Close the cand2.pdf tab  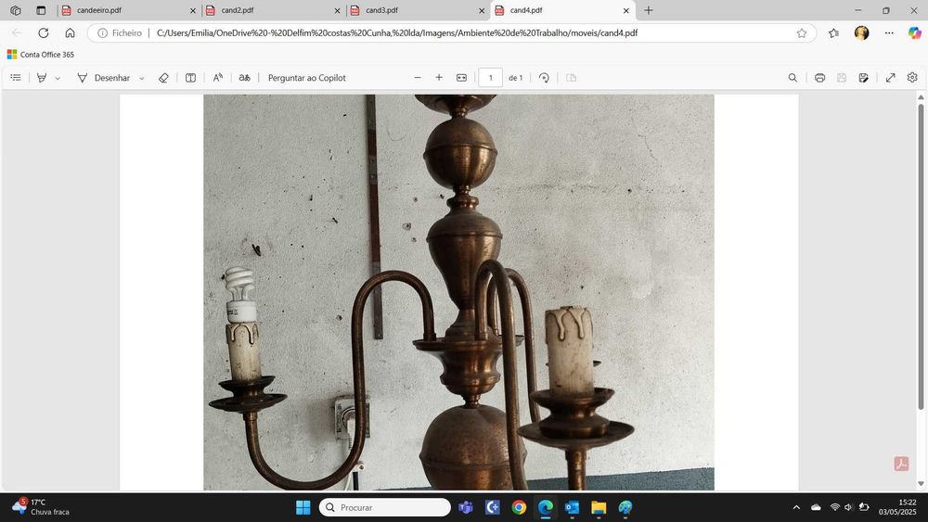pos(338,10)
